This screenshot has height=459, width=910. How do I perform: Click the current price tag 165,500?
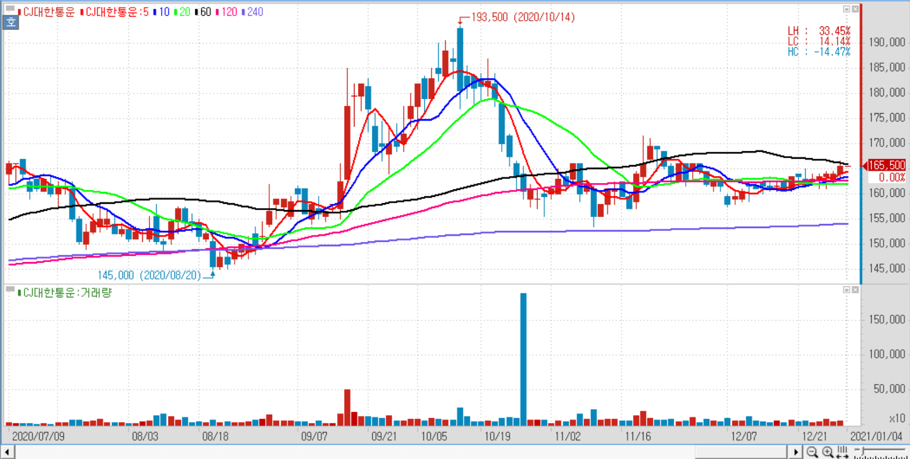[886, 165]
